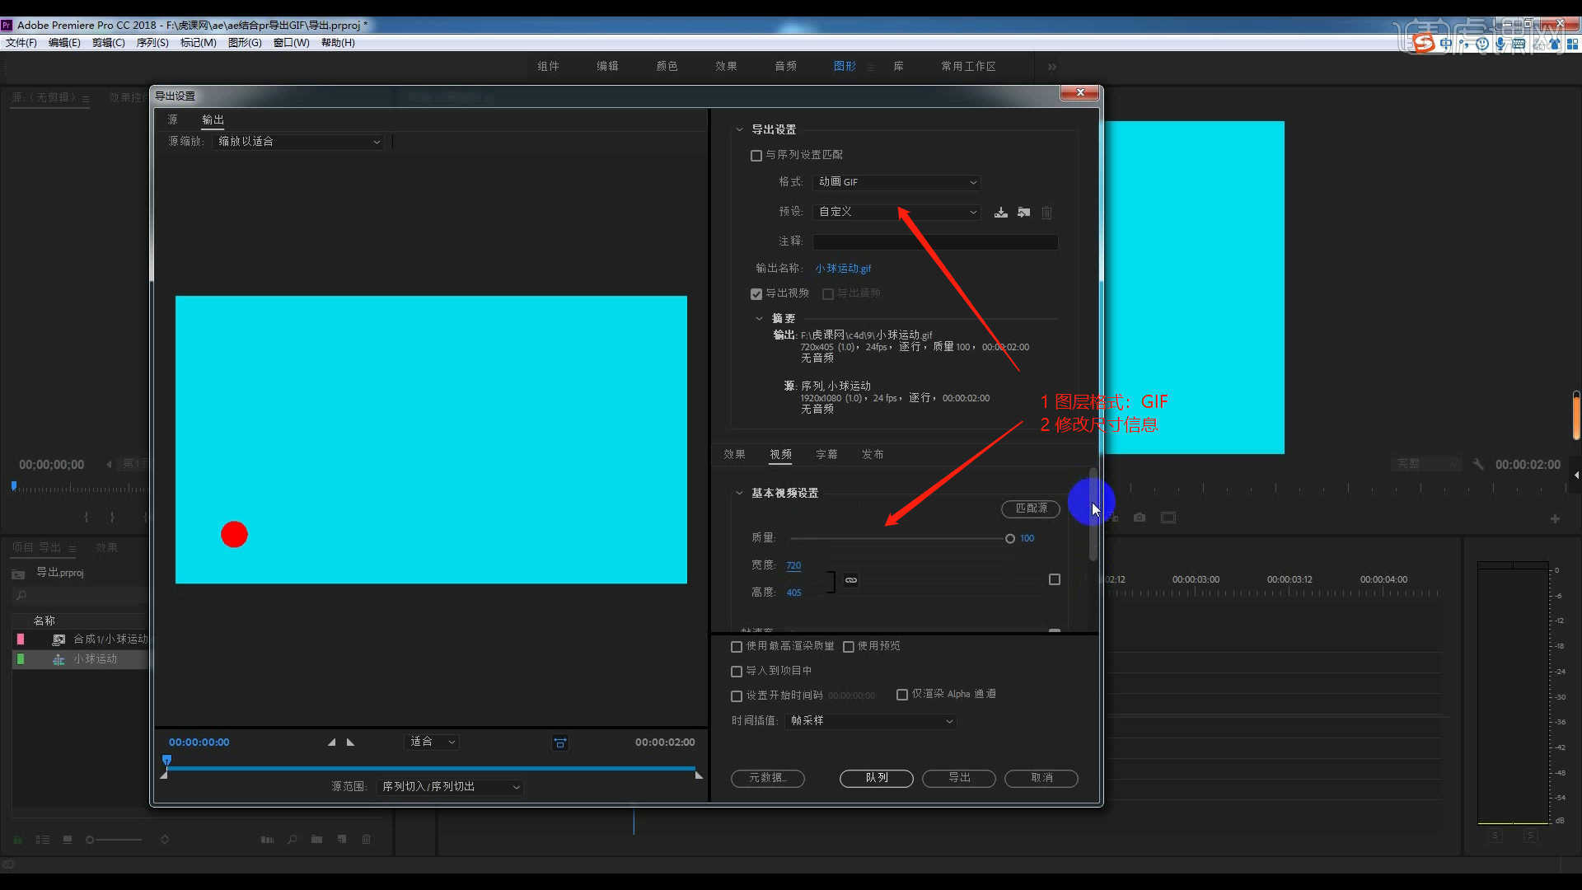Click the output name 小球运动.gif link

[x=843, y=269]
